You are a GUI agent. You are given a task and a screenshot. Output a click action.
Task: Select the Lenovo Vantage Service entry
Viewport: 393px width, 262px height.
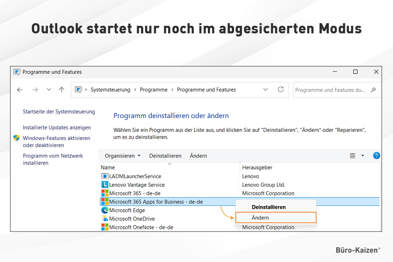click(137, 185)
